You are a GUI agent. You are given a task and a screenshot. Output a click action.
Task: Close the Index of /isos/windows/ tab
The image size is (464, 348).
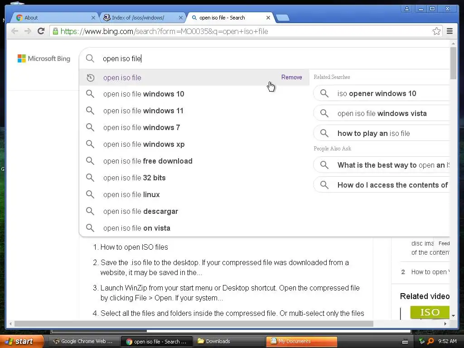click(180, 18)
